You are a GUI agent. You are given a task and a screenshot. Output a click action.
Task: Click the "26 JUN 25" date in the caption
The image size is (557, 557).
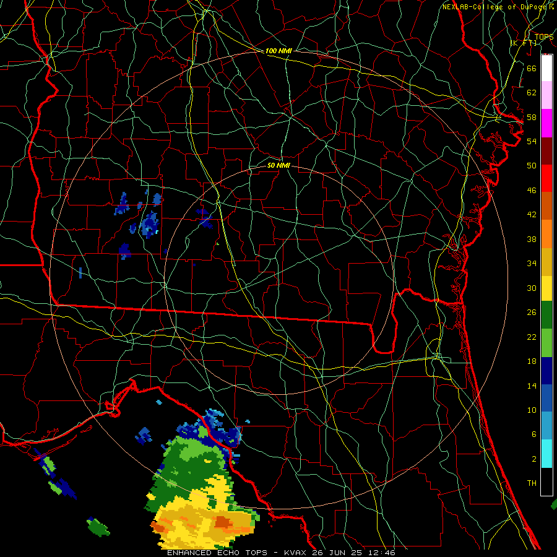(x=339, y=553)
